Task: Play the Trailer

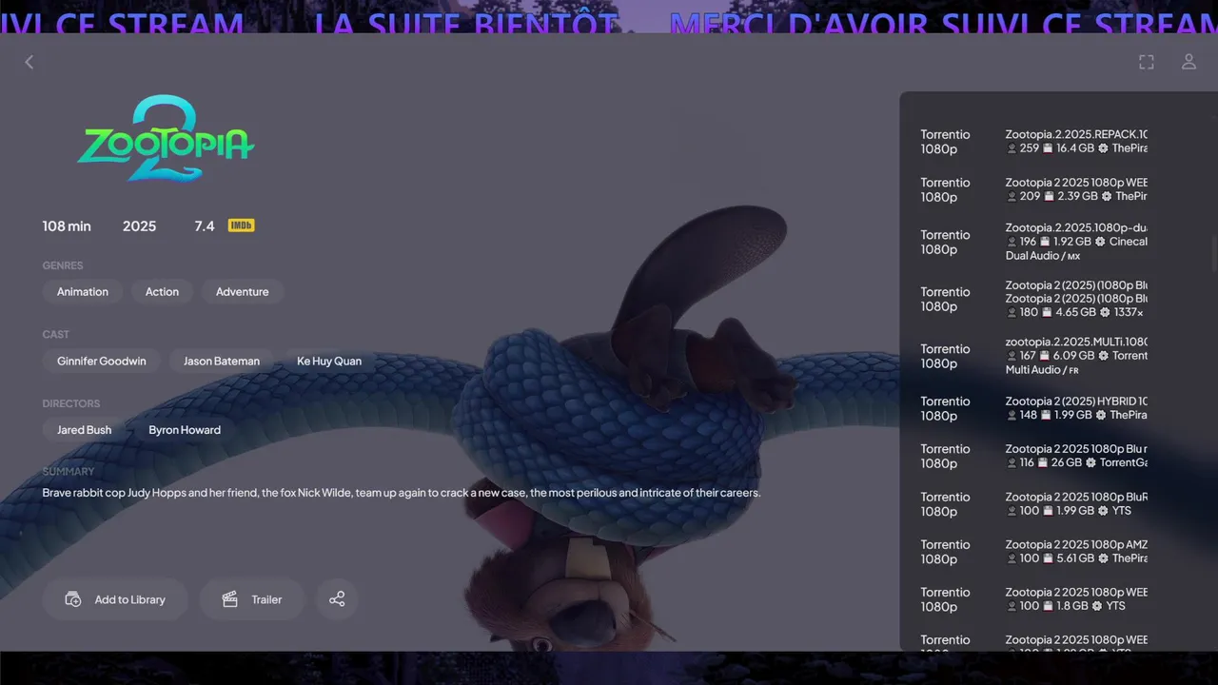Action: coord(251,599)
